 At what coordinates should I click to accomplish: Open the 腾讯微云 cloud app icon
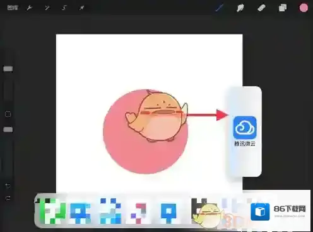tap(245, 128)
